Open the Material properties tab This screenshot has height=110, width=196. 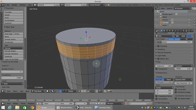pos(184,31)
